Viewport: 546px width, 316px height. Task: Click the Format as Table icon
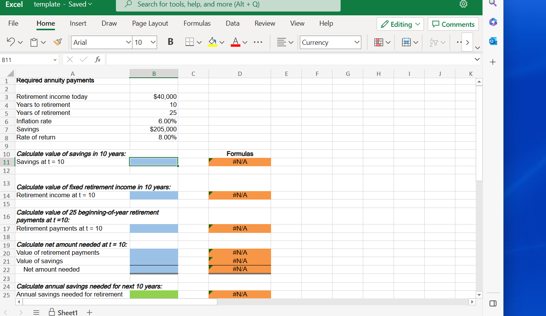[x=407, y=42]
